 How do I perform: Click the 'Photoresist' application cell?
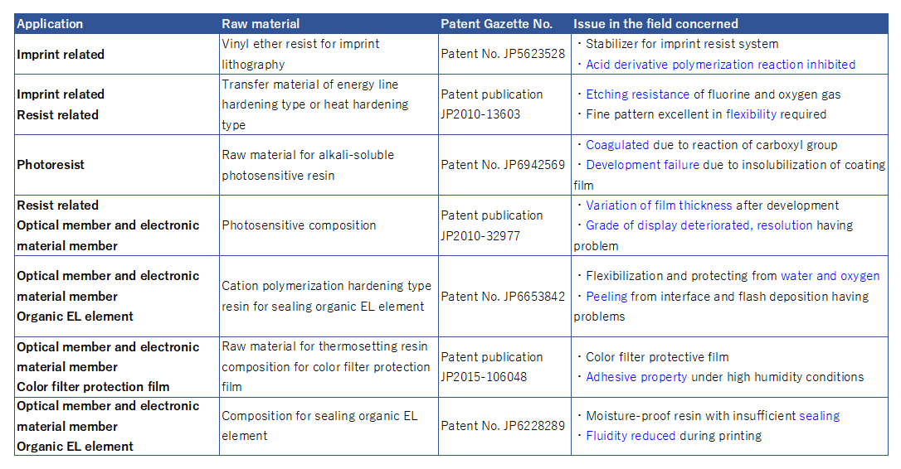(117, 165)
